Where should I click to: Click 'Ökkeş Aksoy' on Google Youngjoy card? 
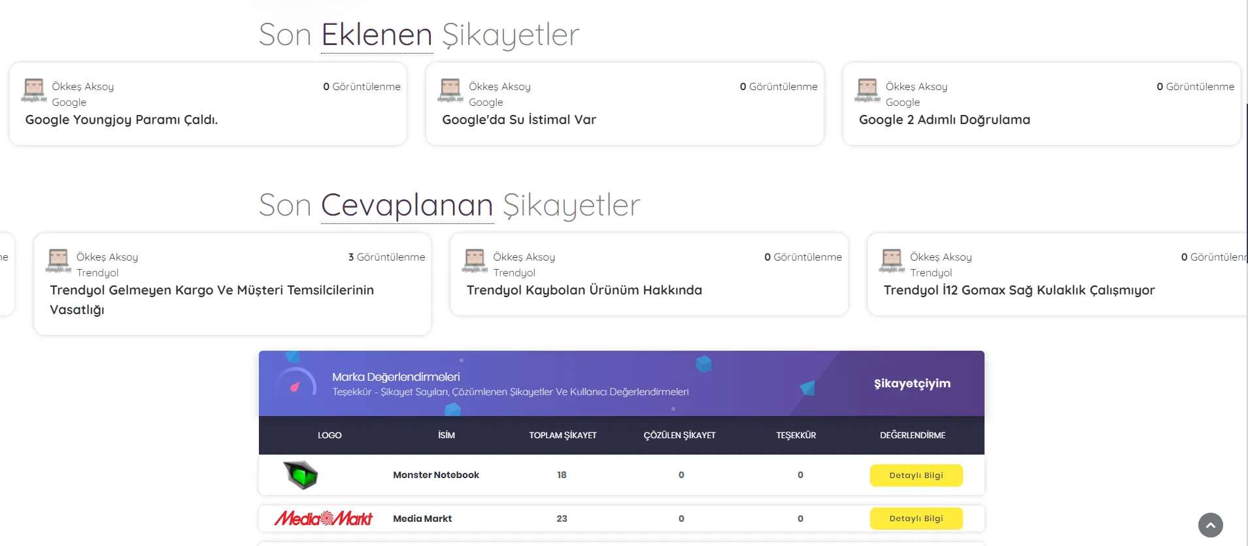click(83, 86)
